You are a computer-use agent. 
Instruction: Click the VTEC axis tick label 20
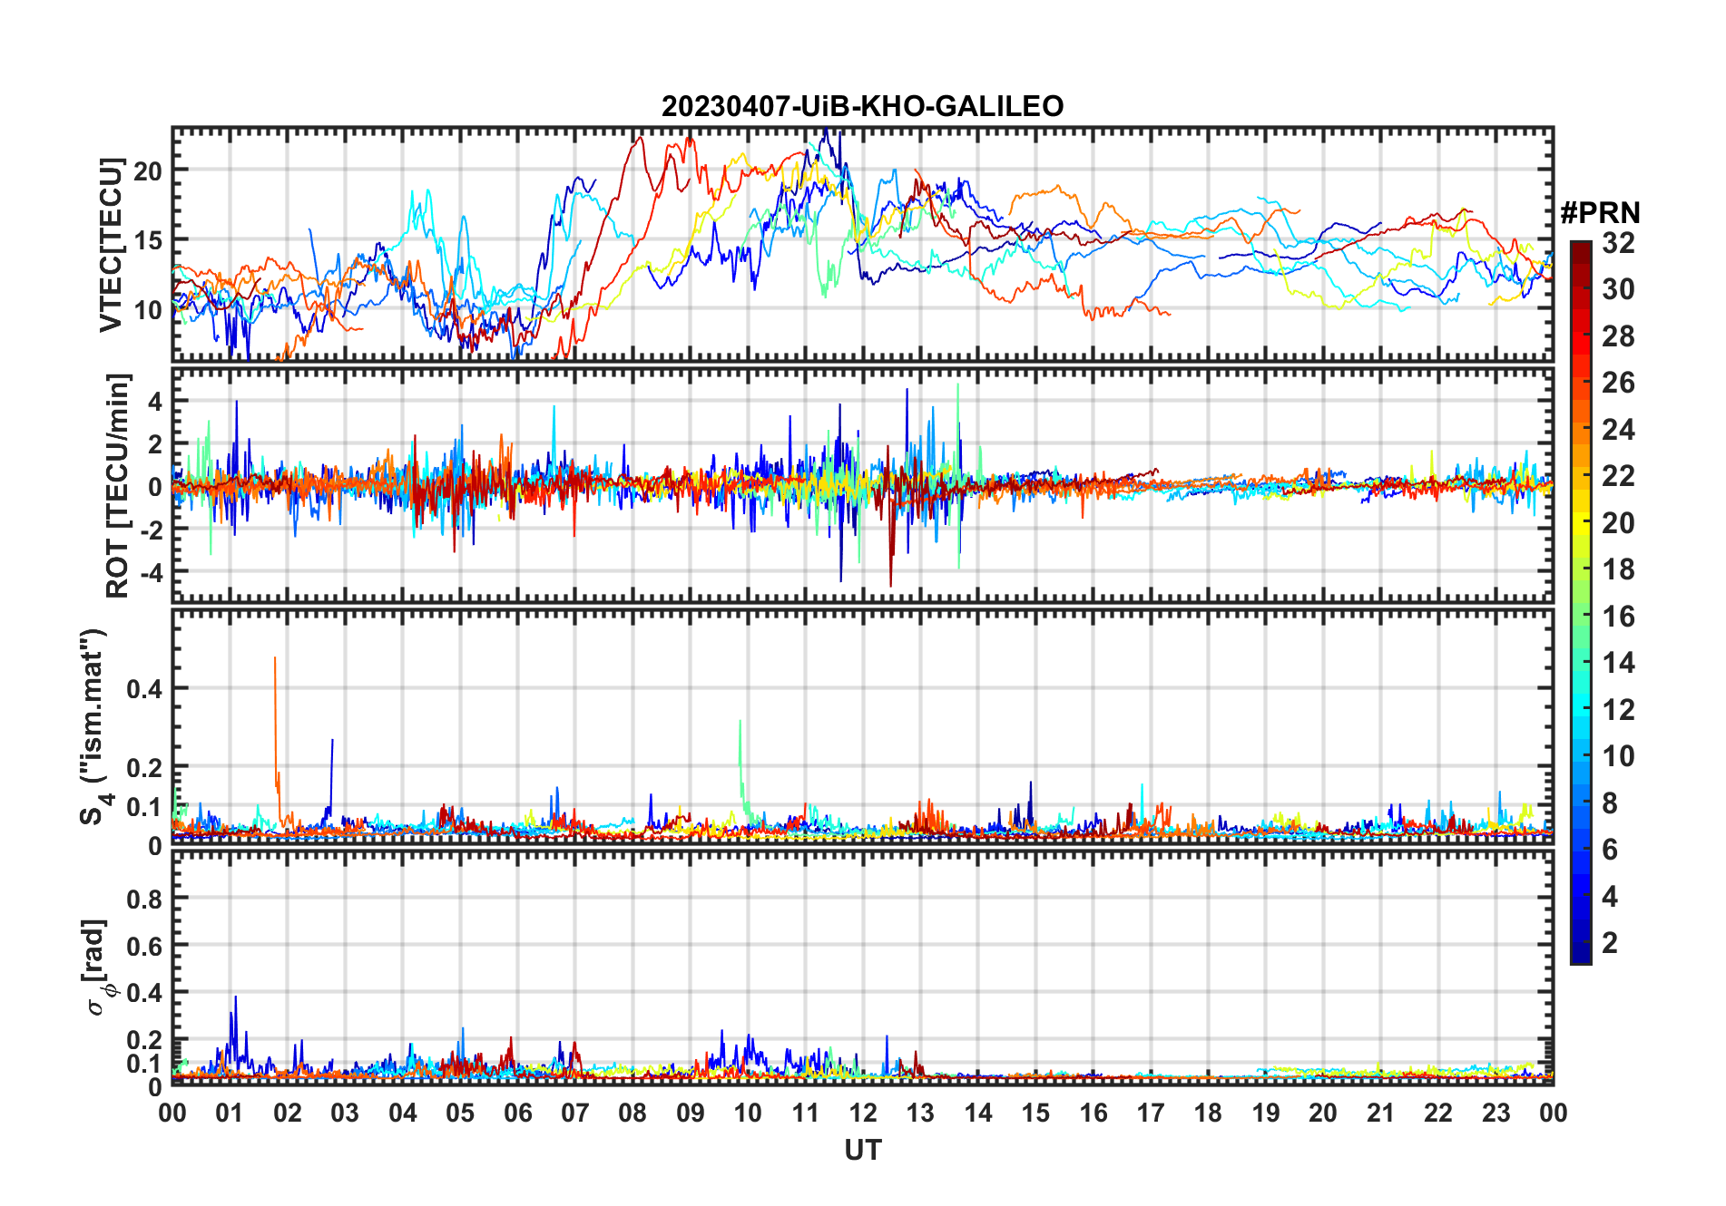(x=148, y=170)
